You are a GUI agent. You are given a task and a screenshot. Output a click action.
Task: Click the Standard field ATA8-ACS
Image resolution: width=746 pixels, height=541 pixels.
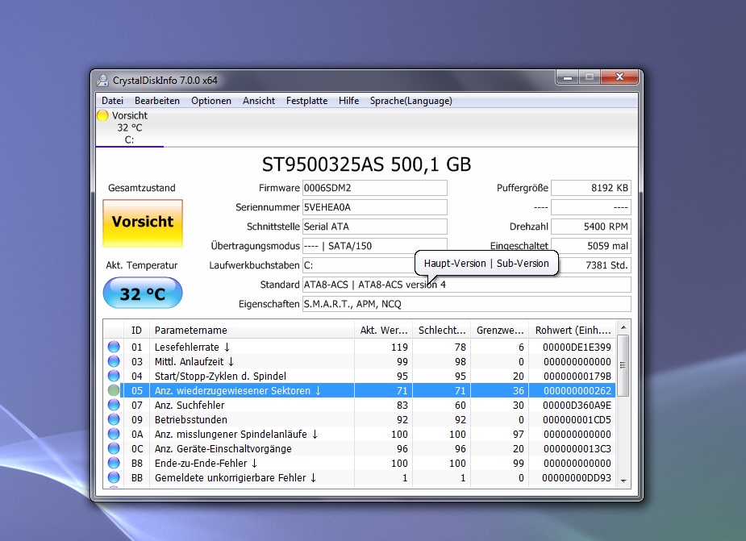pos(467,285)
